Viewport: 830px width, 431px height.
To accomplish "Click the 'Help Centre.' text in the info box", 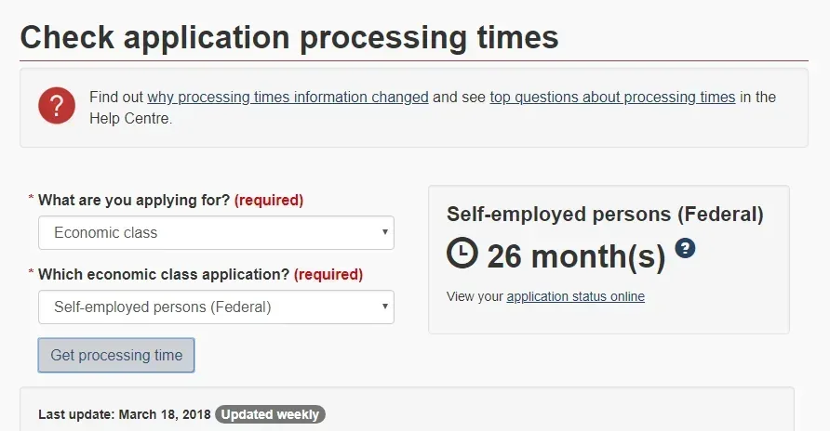I will coord(131,118).
